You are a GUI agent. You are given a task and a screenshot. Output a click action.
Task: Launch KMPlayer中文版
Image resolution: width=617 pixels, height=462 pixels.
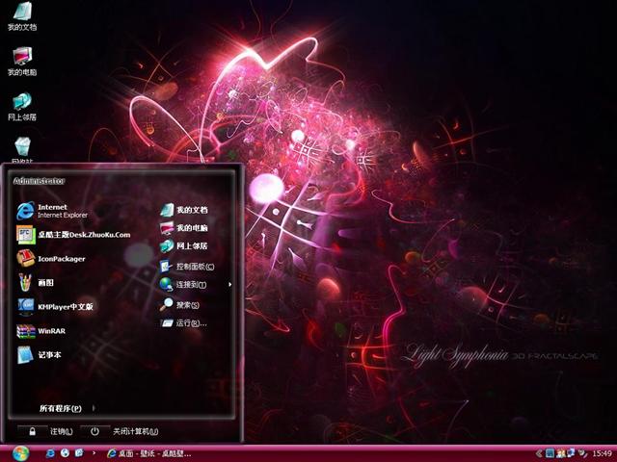click(55, 306)
